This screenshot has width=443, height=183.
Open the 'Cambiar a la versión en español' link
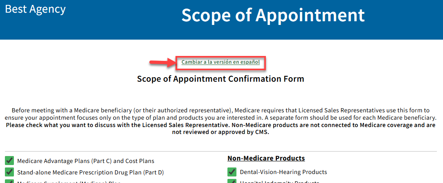pos(220,62)
